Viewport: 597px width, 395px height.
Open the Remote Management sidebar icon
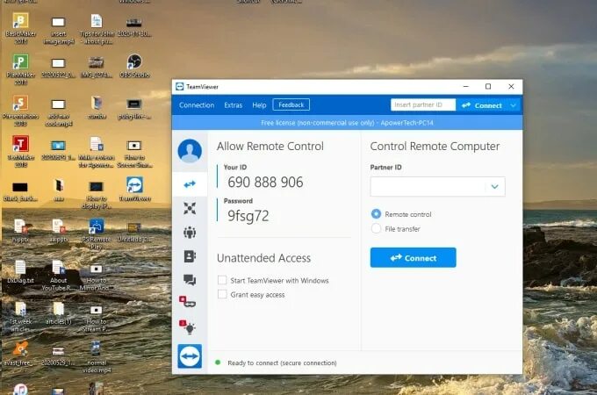click(x=190, y=208)
